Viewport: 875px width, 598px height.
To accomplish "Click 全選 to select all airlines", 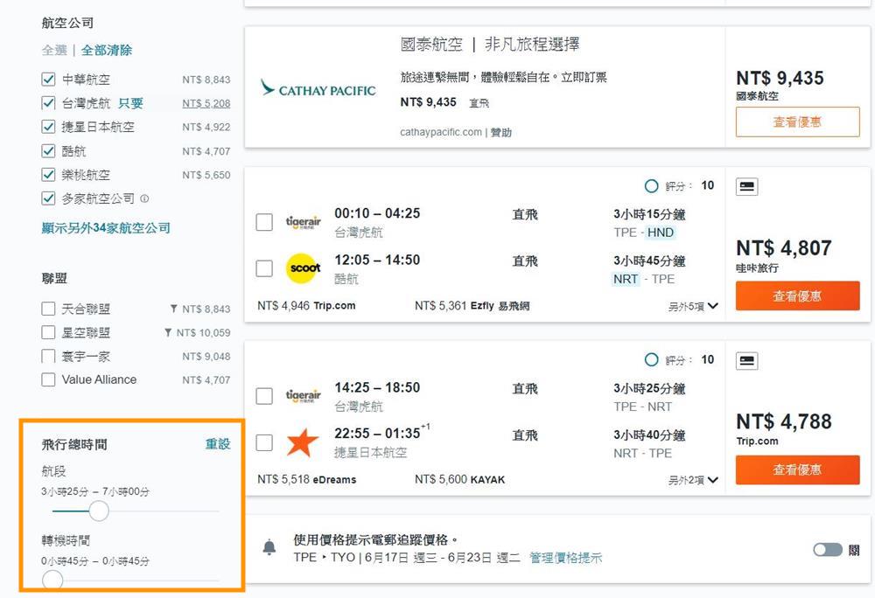I will tap(54, 50).
